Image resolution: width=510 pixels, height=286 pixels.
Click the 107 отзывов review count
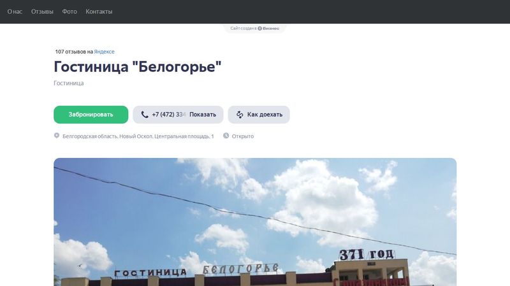tap(74, 52)
